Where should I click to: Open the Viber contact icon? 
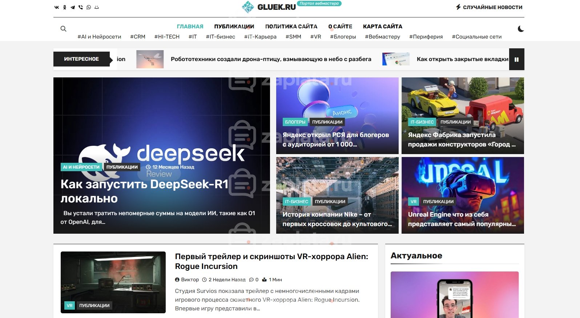click(81, 7)
